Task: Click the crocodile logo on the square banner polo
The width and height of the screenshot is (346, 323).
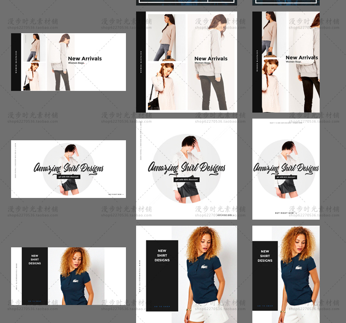Action: [x=204, y=267]
